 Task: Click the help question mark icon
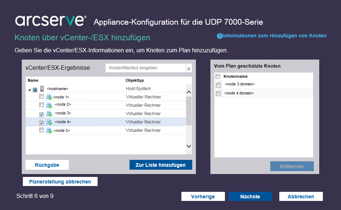pos(219,36)
